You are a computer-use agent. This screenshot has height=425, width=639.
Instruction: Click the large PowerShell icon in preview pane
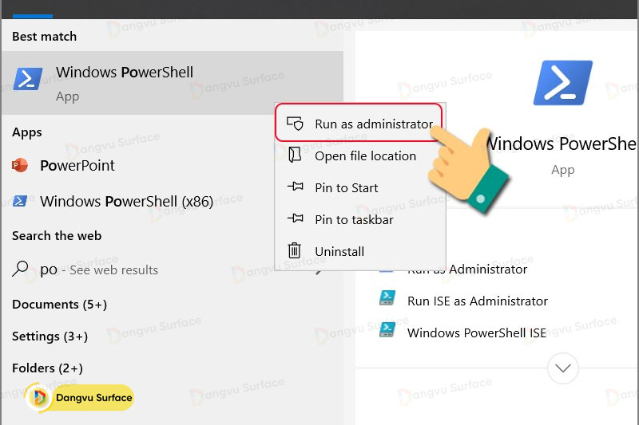coord(562,84)
